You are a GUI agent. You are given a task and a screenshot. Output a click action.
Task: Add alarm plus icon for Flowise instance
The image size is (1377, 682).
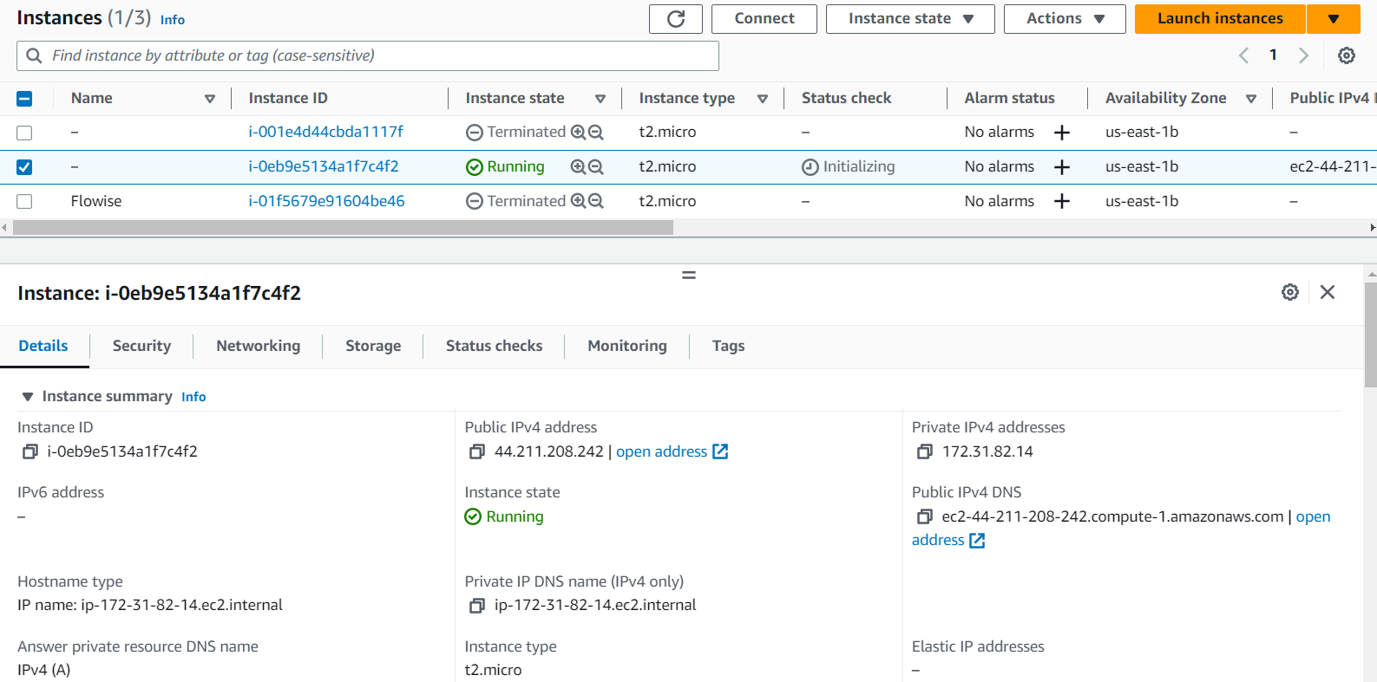1061,201
